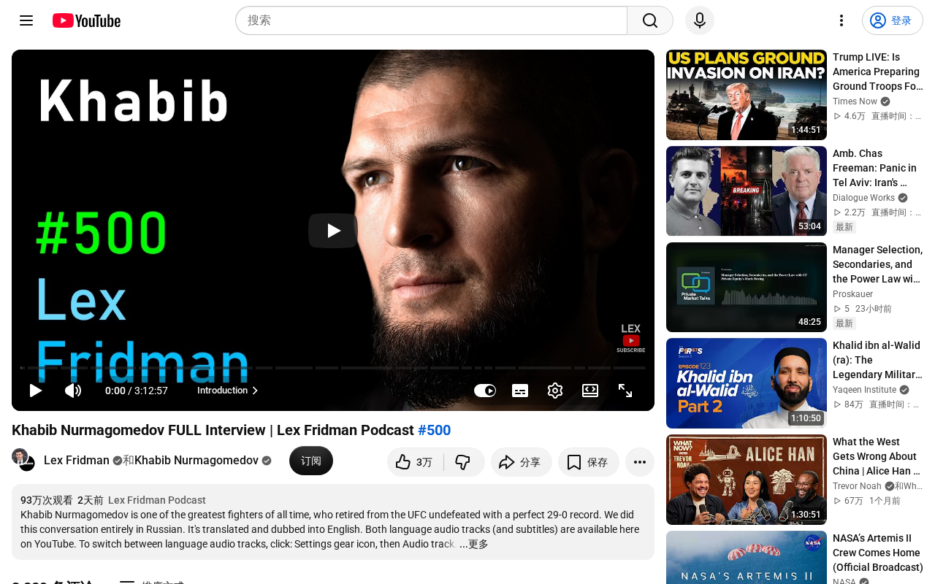Open the Trevor Noah channel

pyautogui.click(x=857, y=486)
